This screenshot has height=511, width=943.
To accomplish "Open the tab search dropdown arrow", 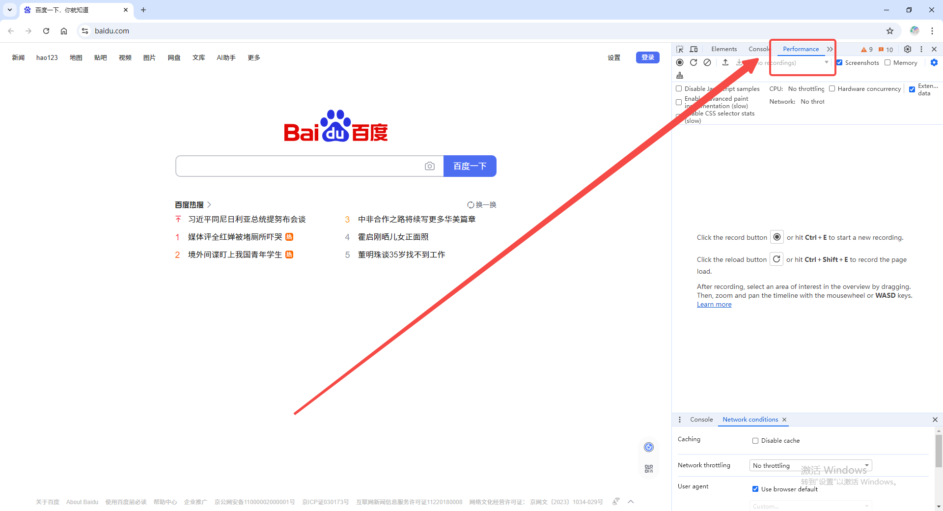I will [x=9, y=10].
